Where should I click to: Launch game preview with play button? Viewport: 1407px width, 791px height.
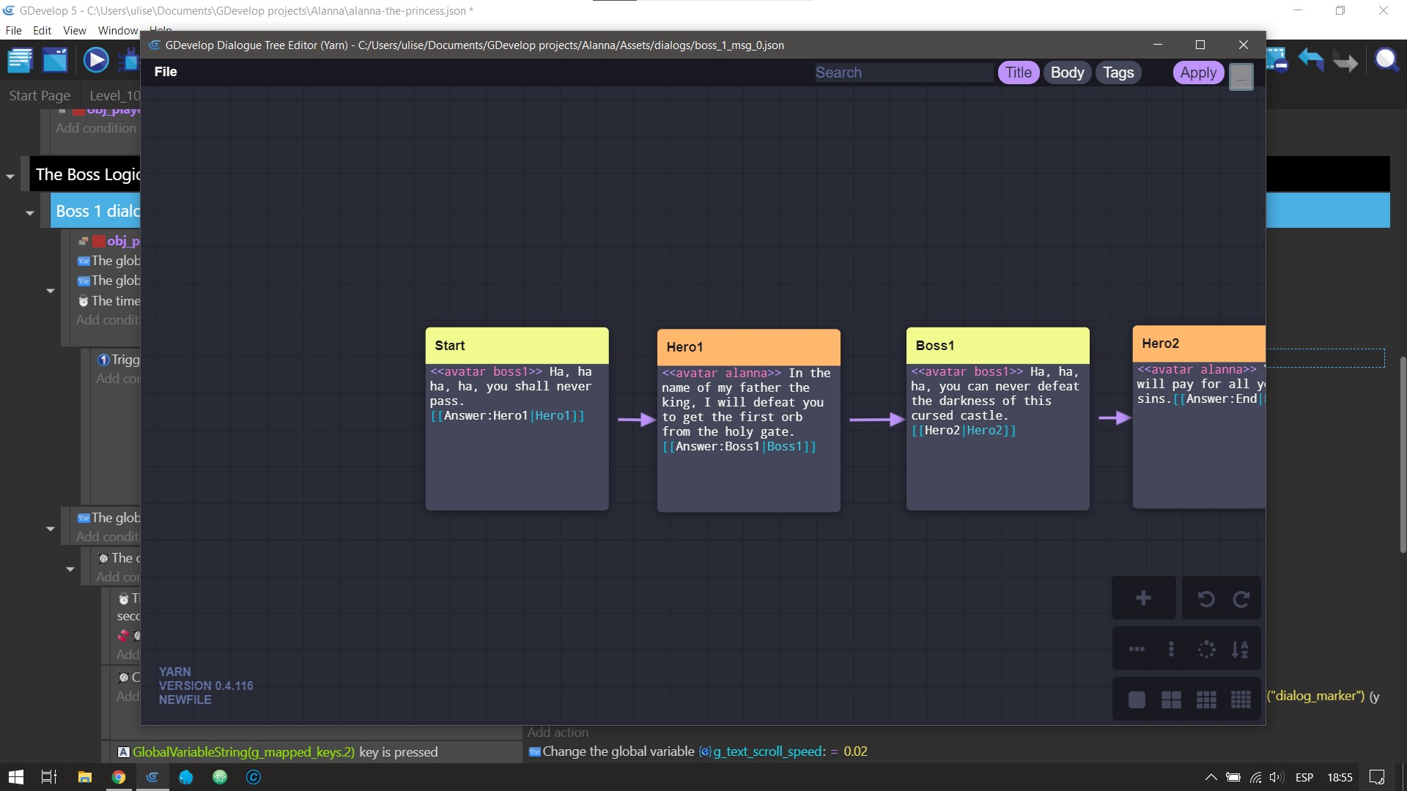coord(95,60)
